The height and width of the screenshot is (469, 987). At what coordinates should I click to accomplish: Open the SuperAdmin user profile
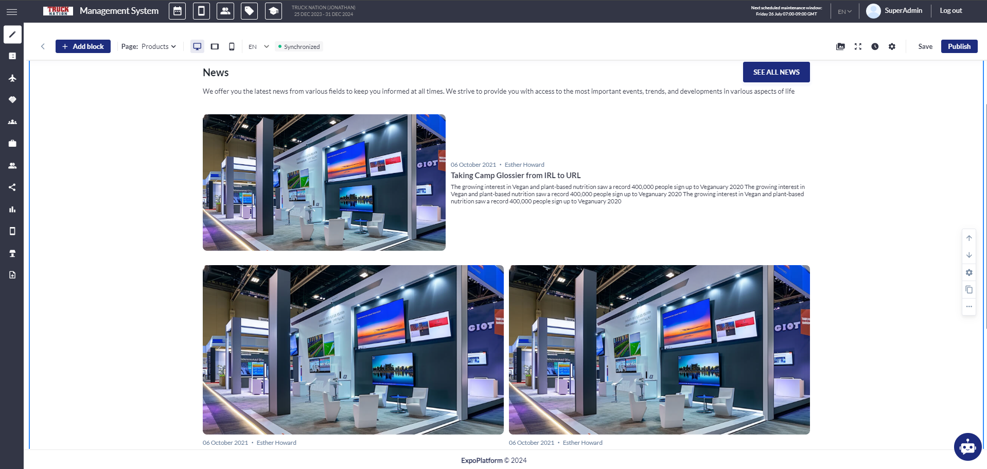coord(894,11)
